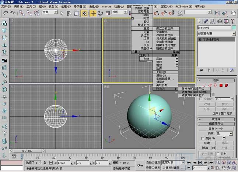
Task: Switch to the Display command panel tab
Action: click(226, 21)
